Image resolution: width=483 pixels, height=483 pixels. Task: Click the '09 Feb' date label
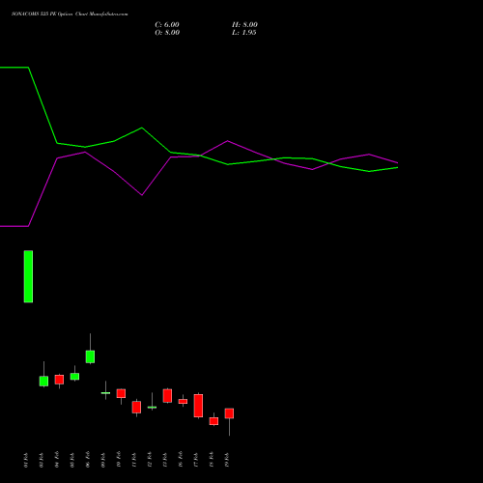tap(103, 460)
